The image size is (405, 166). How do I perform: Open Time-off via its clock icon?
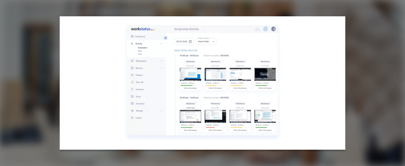[132, 82]
